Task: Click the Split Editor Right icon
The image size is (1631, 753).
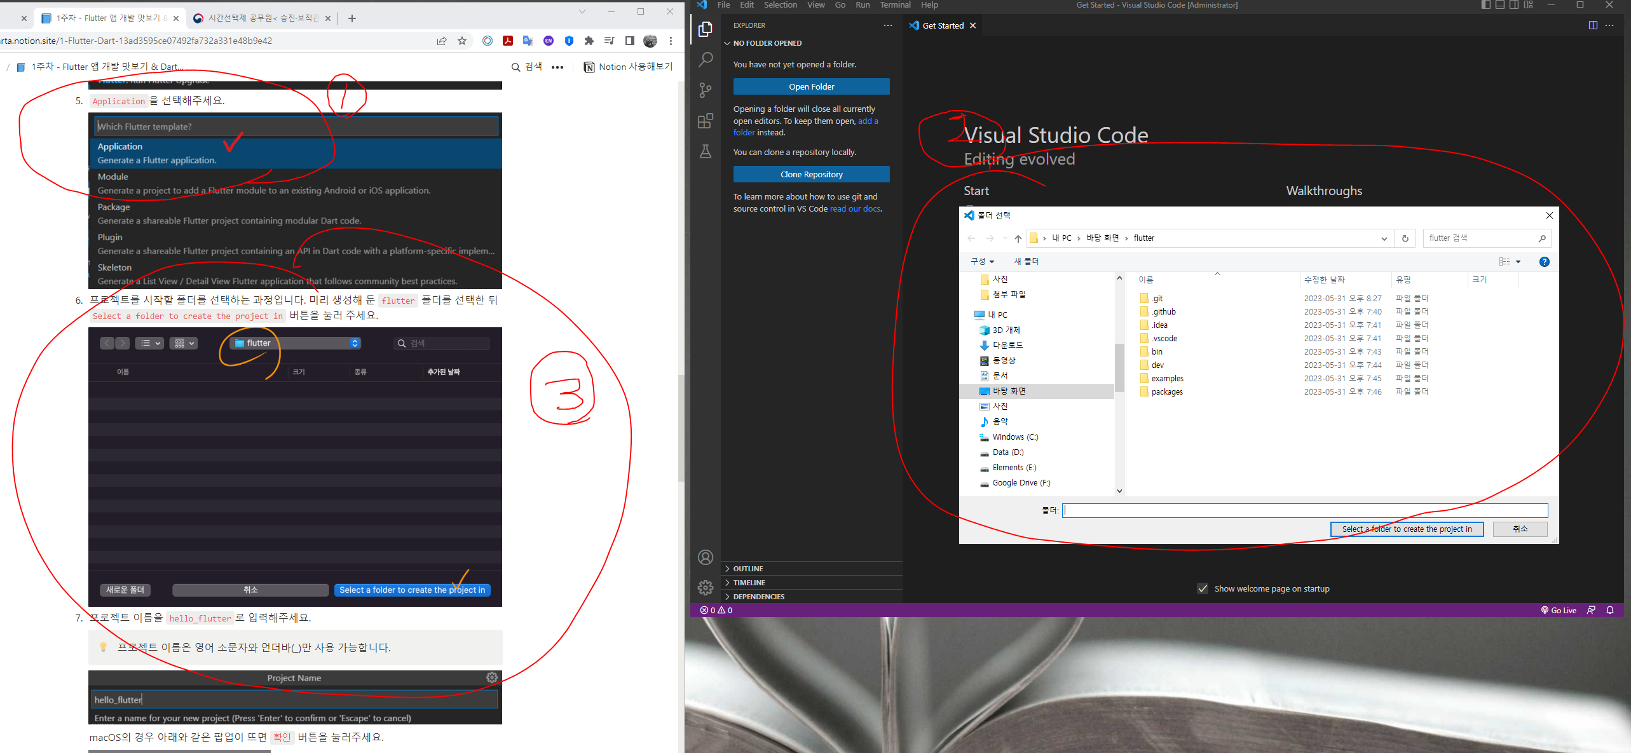Action: pyautogui.click(x=1593, y=25)
